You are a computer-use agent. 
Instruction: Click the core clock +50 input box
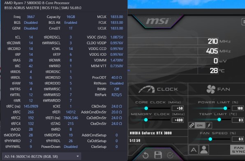click(178, 108)
